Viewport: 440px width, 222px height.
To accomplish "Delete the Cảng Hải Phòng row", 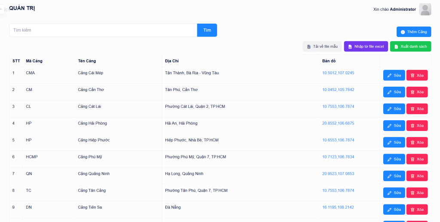I will pos(417,125).
